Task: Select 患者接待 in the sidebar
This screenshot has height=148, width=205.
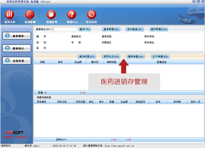Action: click(x=16, y=36)
